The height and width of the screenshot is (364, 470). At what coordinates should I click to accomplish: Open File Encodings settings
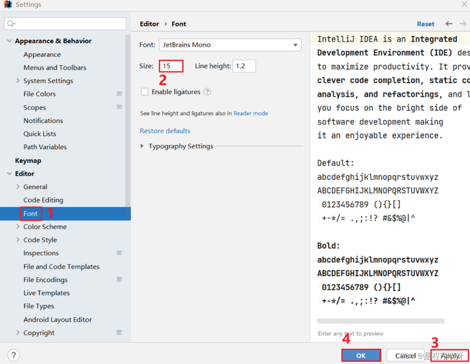(46, 279)
